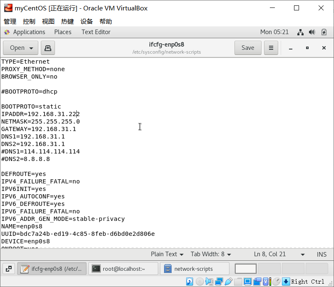Switch to root@localhost:~ terminal via taskbar
This screenshot has width=334, height=287.
[123, 268]
